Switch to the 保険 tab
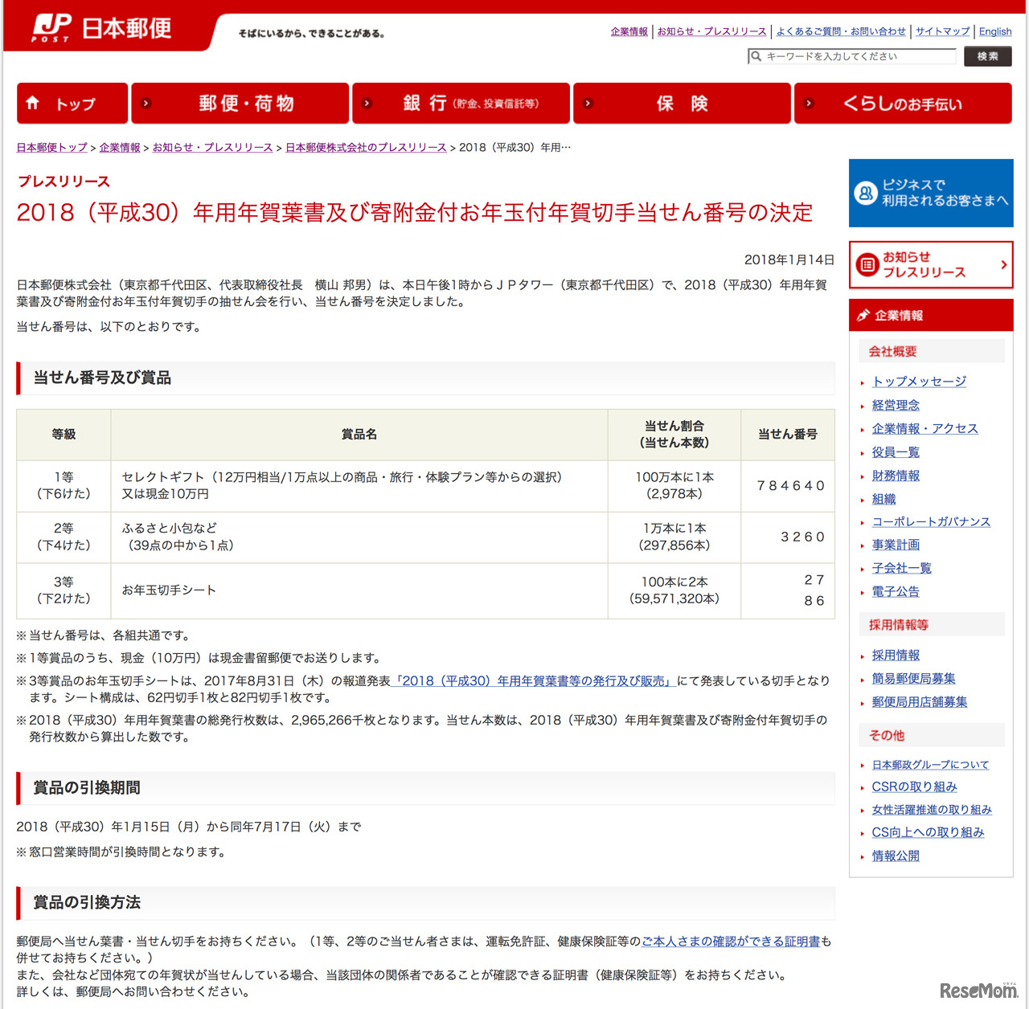Viewport: 1029px width, 1009px height. pos(682,103)
